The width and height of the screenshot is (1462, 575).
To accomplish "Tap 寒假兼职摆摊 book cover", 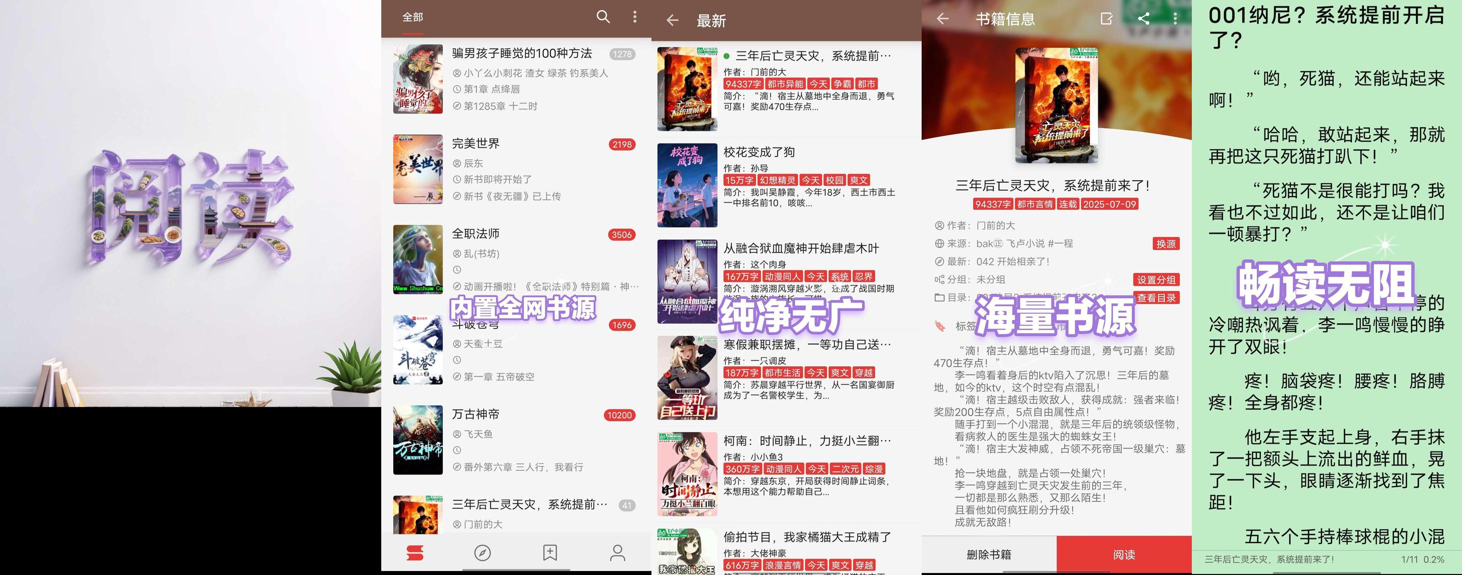I will [x=687, y=377].
